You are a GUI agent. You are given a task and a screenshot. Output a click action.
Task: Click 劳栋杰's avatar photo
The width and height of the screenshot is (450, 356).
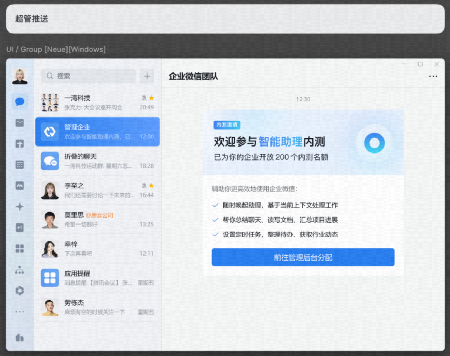pos(50,307)
